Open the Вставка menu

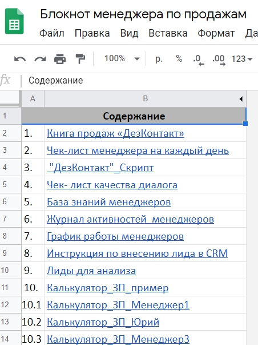[168, 33]
